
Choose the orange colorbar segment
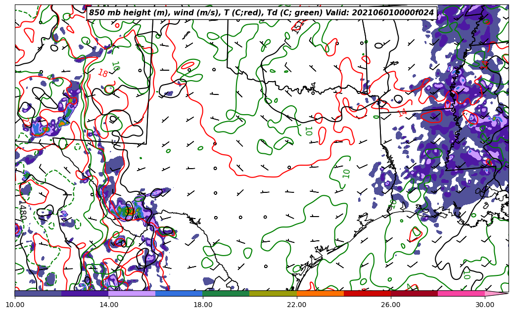tap(320, 293)
